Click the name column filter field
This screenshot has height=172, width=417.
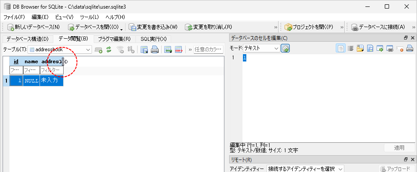[31, 70]
